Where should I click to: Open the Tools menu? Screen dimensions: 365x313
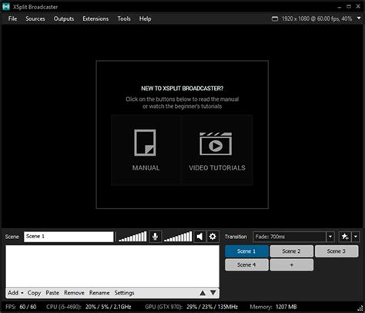point(124,19)
